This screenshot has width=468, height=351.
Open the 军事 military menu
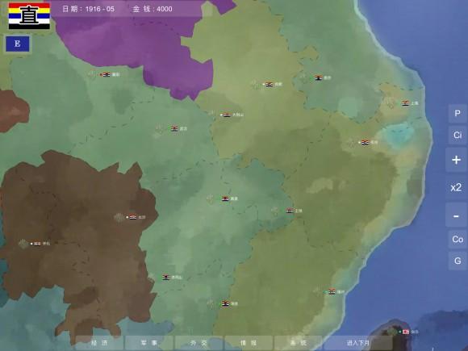(149, 343)
